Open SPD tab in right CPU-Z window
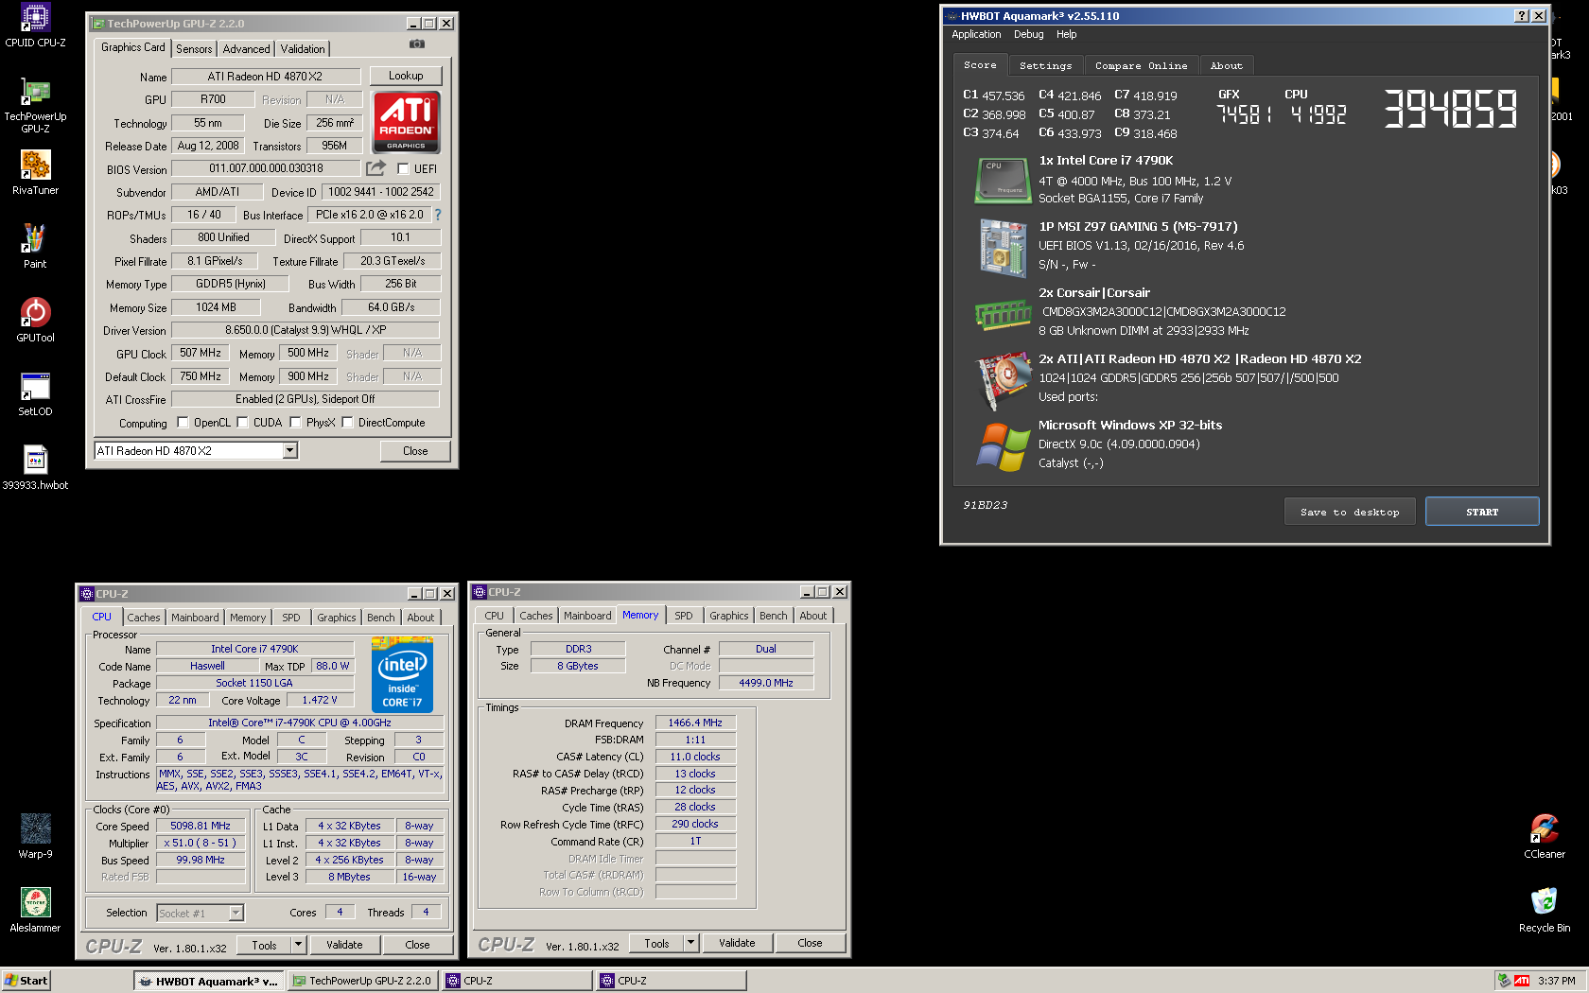 [684, 616]
